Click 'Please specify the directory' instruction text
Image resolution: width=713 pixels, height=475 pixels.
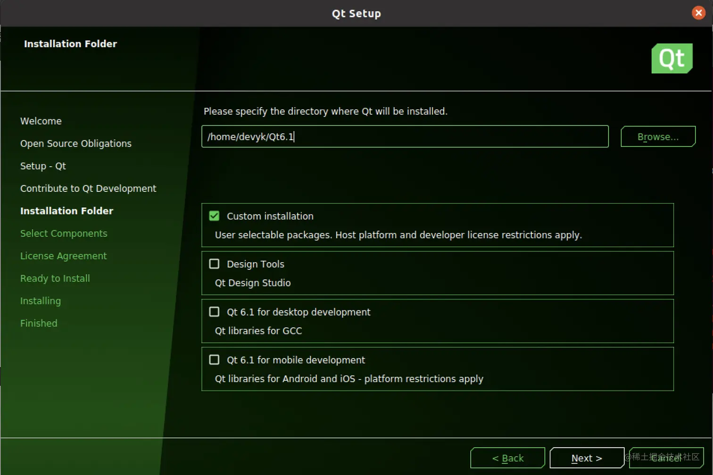click(325, 111)
